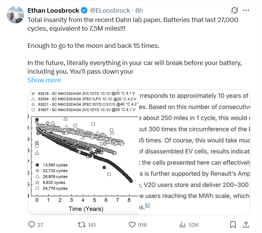Click the reply icon with 37 comments
Image resolution: width=262 pixels, height=233 pixels.
32,225
